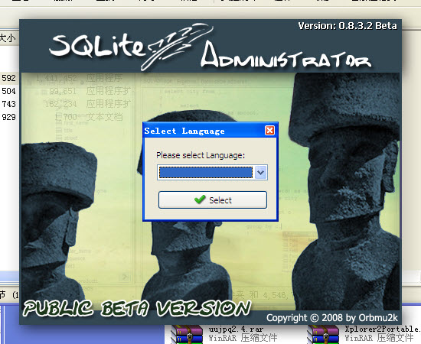This screenshot has height=344, width=421.
Task: Click the uujpq2.4.rar WinRAR archive icon
Action: (187, 334)
